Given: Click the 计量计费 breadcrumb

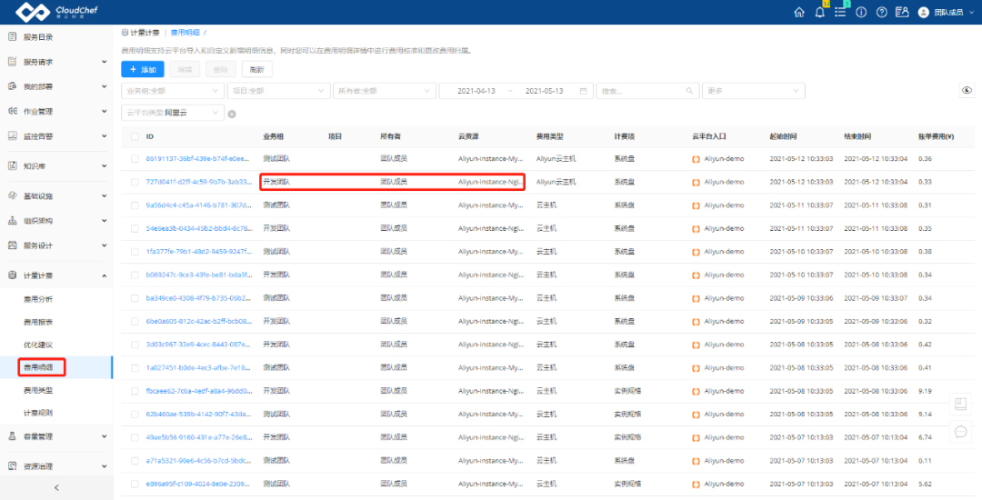Looking at the screenshot, I should click(x=145, y=33).
